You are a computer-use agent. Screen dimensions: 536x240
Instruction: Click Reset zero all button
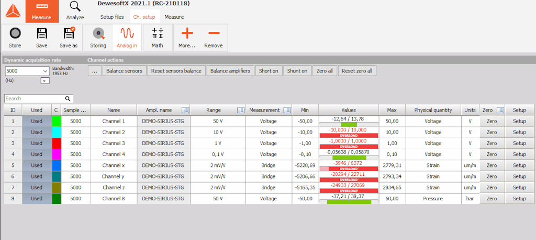coord(357,71)
